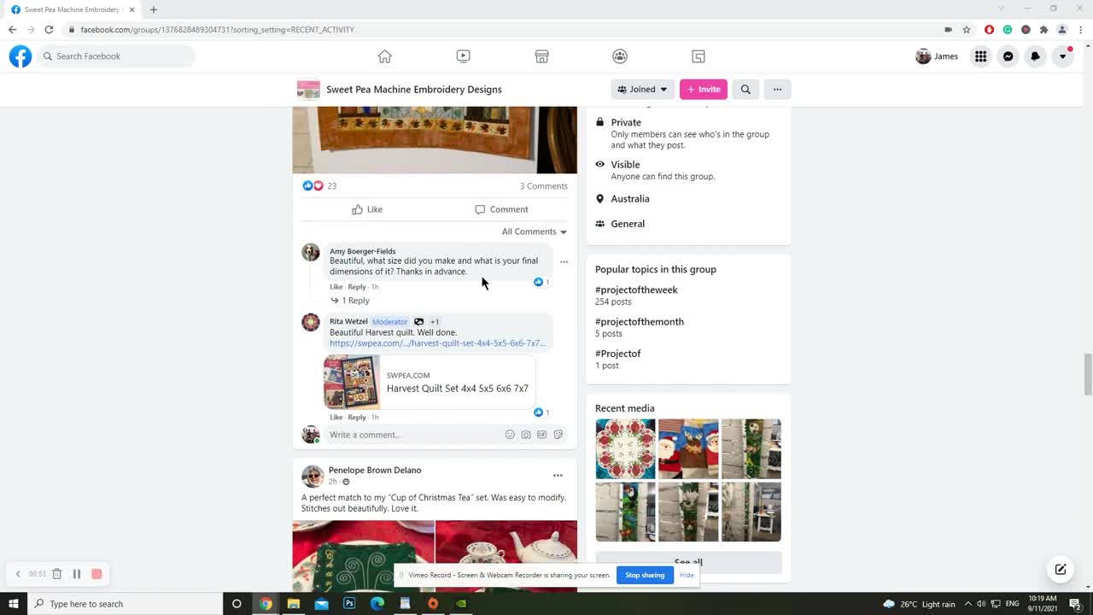Screen dimensions: 1093x615
Task: Open the Facebook logo home link
Action: tap(20, 56)
